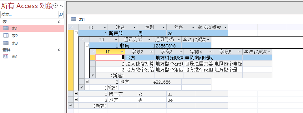Select the 字段2 column header

(139, 52)
